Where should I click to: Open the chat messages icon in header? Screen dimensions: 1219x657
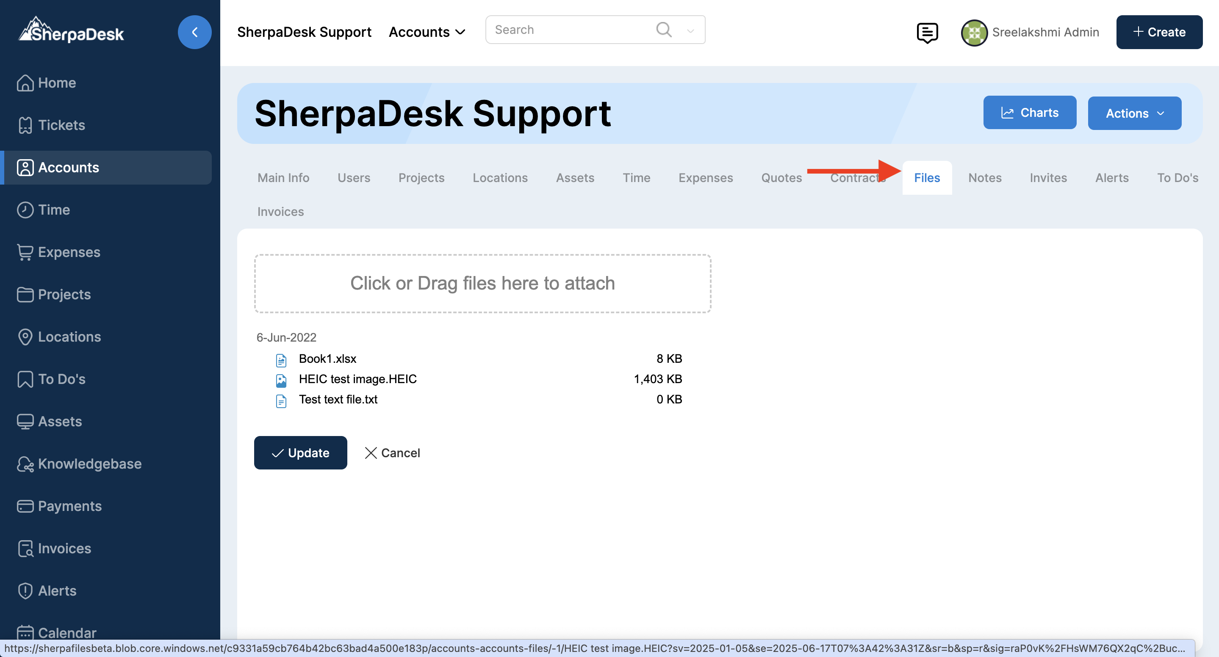click(927, 32)
